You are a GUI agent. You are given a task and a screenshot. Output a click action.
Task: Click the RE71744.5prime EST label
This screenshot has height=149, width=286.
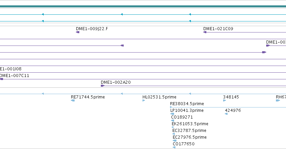click(88, 97)
